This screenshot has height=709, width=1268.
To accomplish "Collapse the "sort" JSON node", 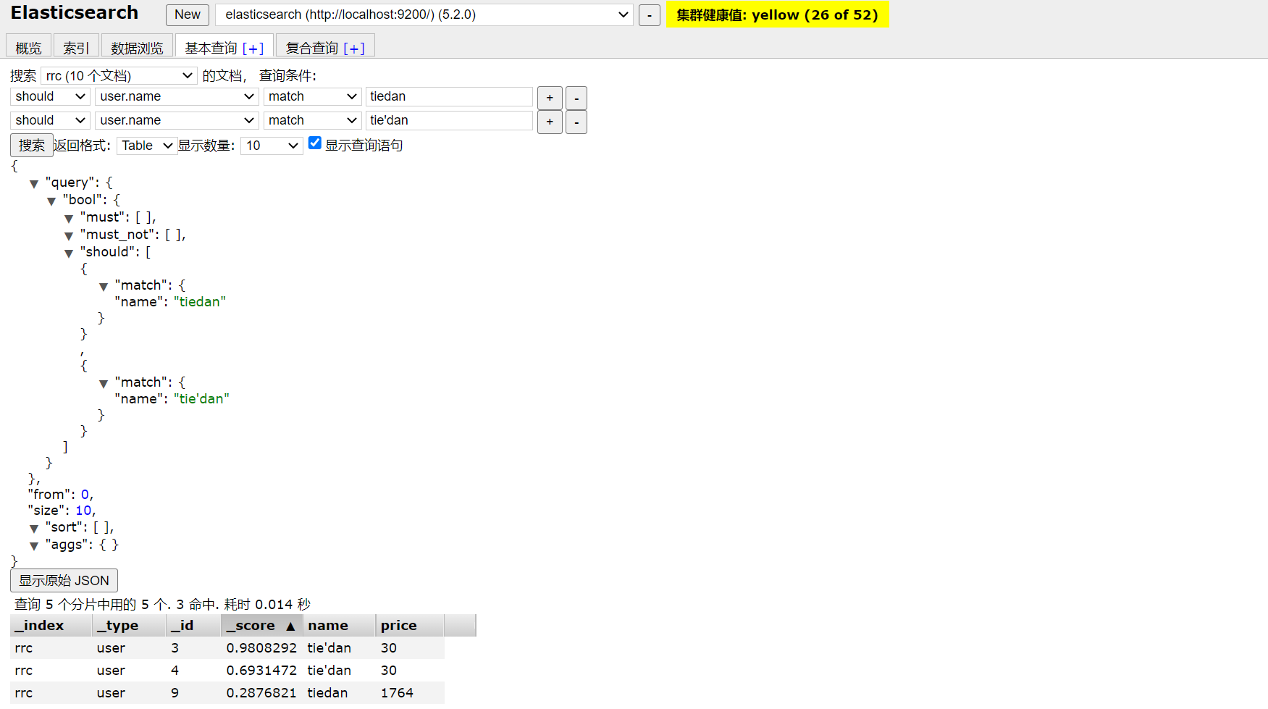I will click(34, 529).
